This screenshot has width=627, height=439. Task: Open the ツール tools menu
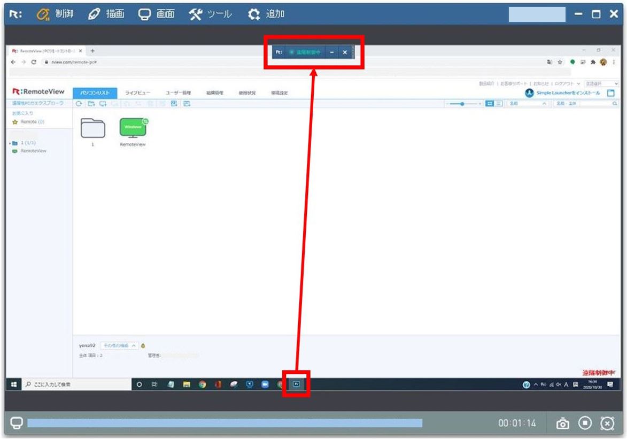click(x=210, y=14)
